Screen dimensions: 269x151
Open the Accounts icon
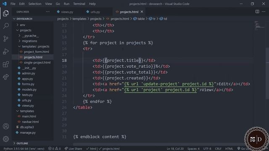[5, 126]
